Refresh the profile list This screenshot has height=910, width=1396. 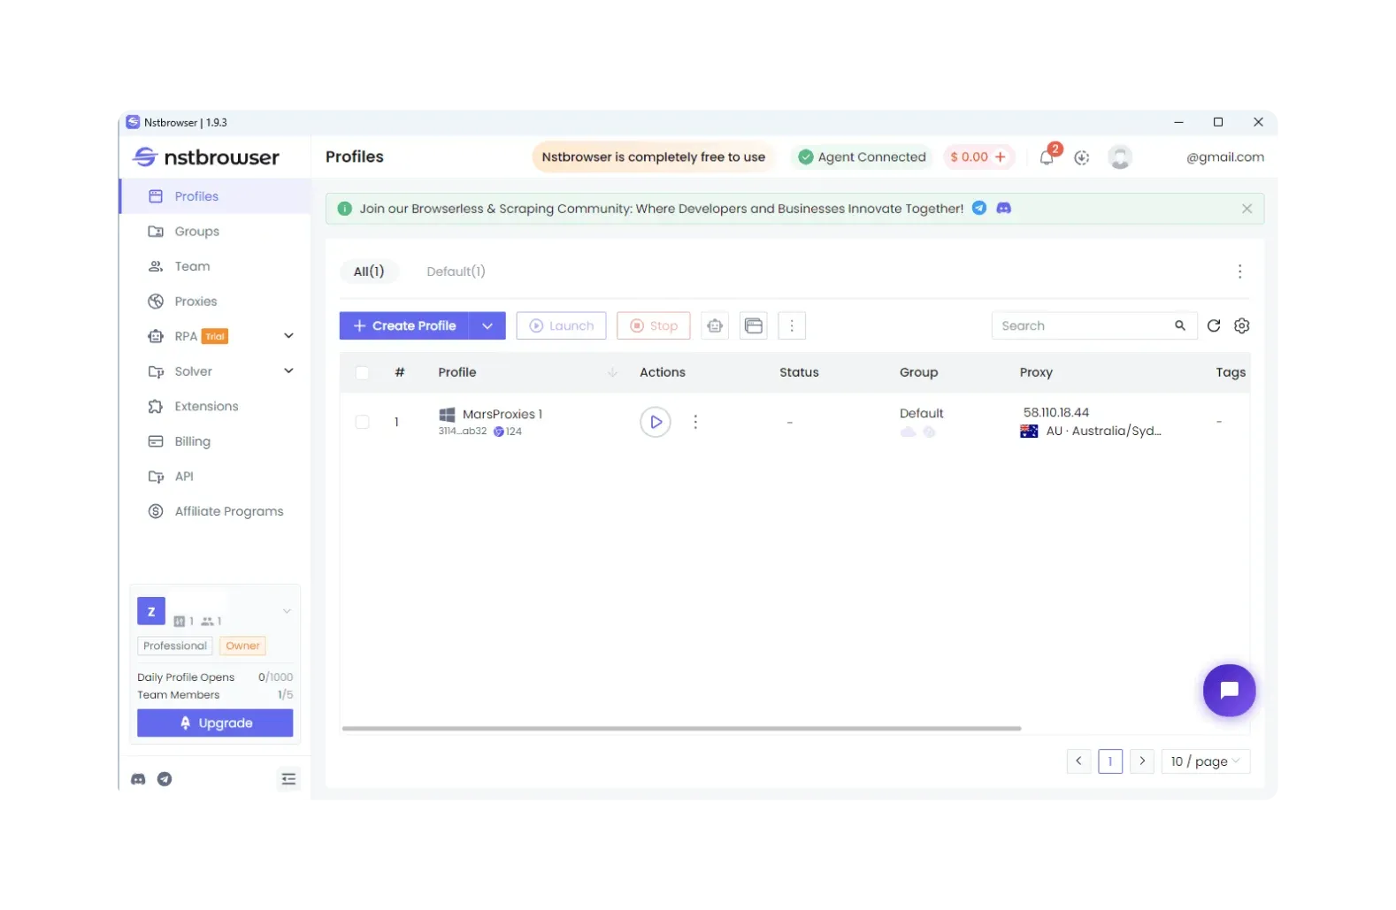(x=1214, y=325)
